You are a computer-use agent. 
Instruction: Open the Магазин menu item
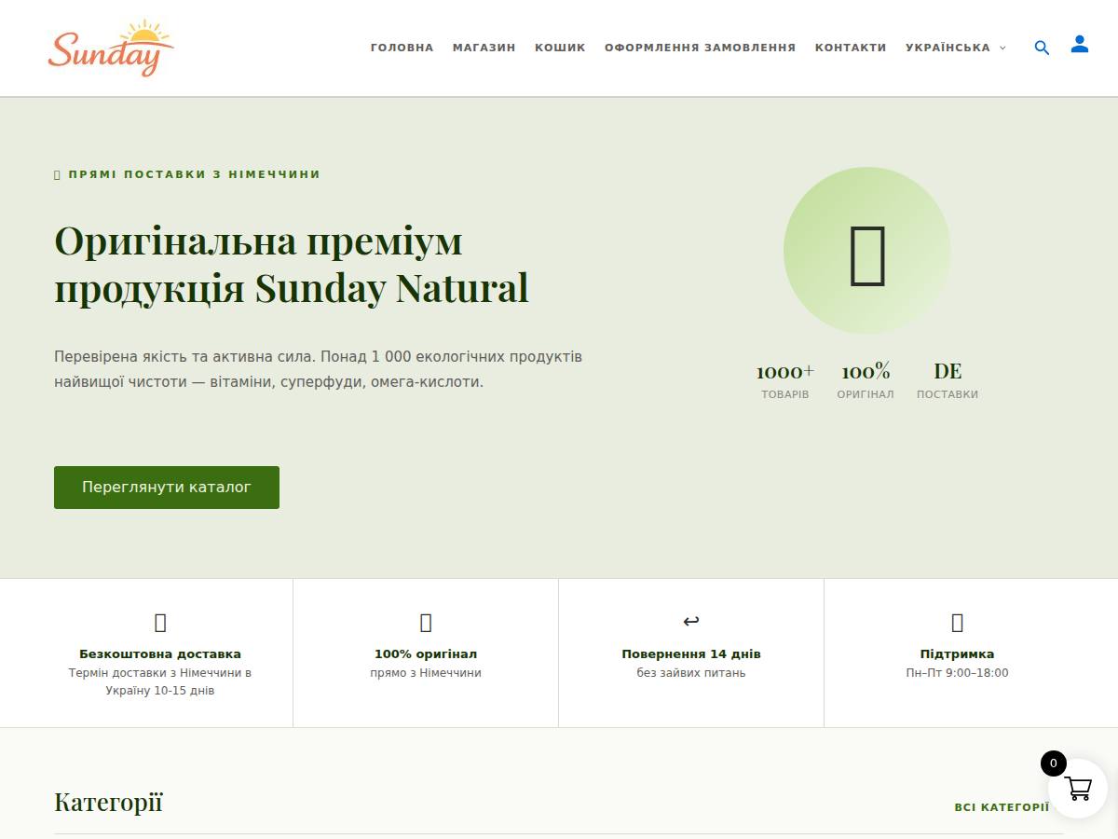pos(484,48)
